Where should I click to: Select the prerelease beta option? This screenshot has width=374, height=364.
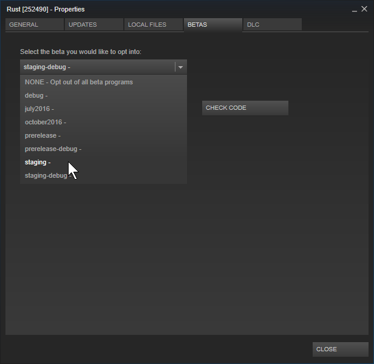[103, 136]
